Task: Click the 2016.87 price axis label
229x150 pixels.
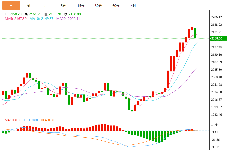Action: click(x=216, y=100)
